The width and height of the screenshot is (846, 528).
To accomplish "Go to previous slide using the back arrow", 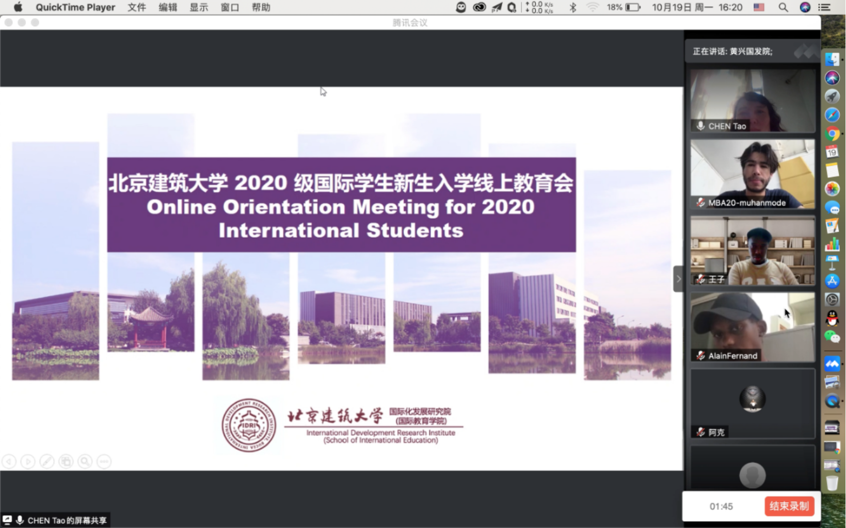I will pos(9,461).
